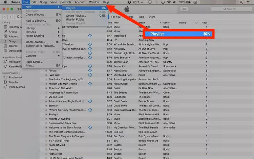This screenshot has width=254, height=159.
Task: Download the Electric Light Orchestra track
Action: pos(90,53)
